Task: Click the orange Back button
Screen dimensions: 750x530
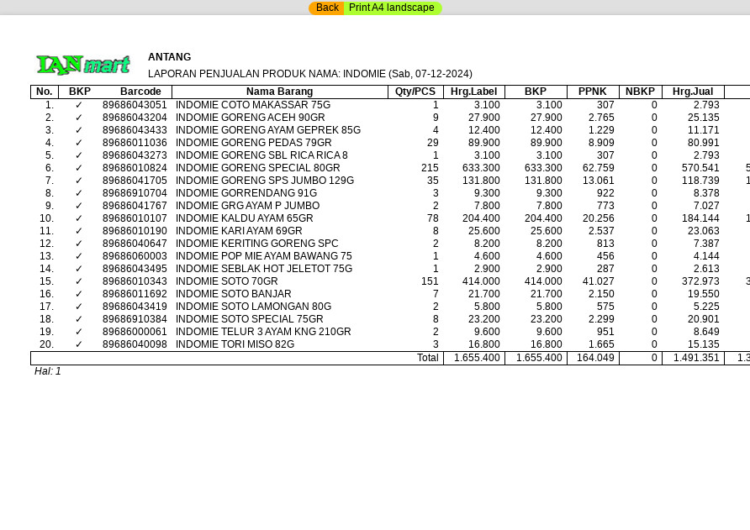Action: click(x=327, y=8)
